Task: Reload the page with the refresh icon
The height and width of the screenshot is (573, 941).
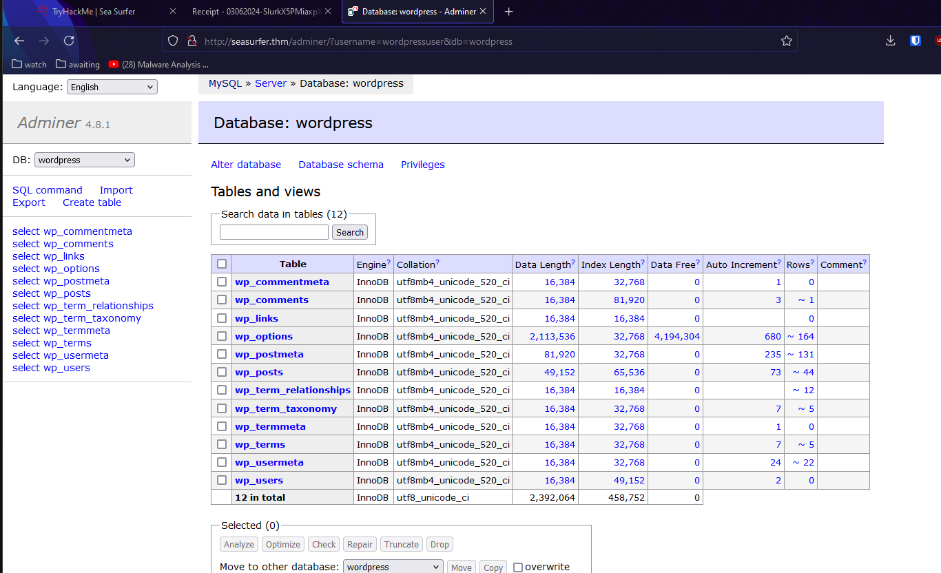Action: point(69,41)
